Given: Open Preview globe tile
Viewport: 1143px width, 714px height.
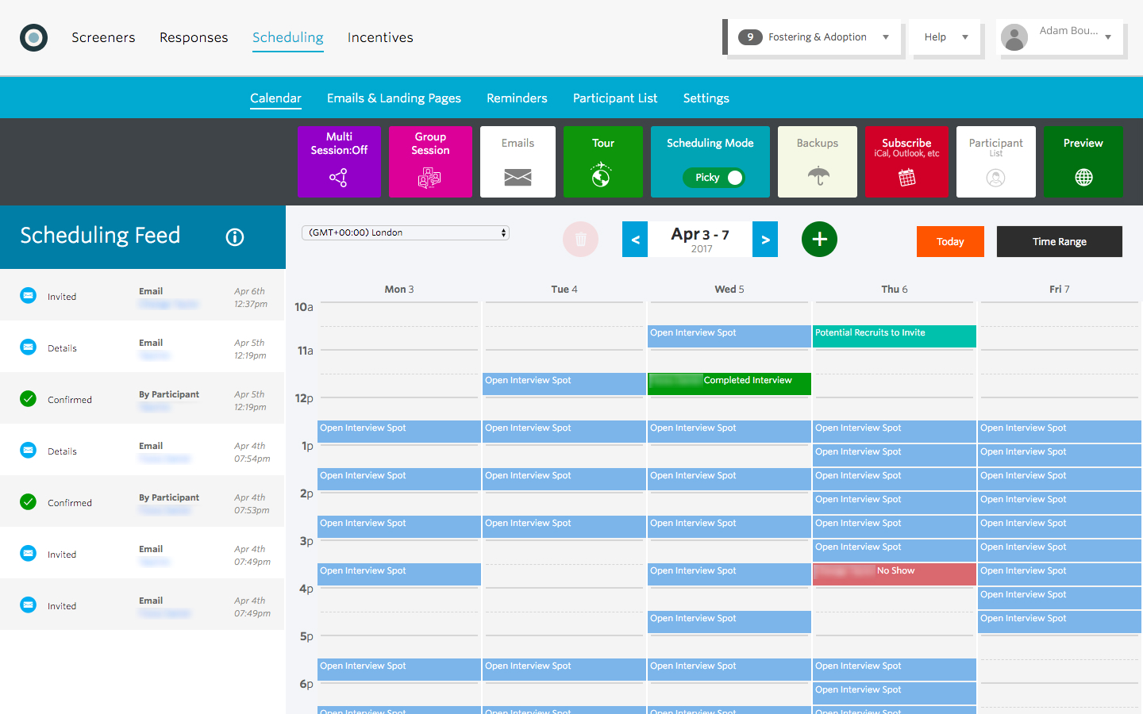Looking at the screenshot, I should [x=1083, y=162].
